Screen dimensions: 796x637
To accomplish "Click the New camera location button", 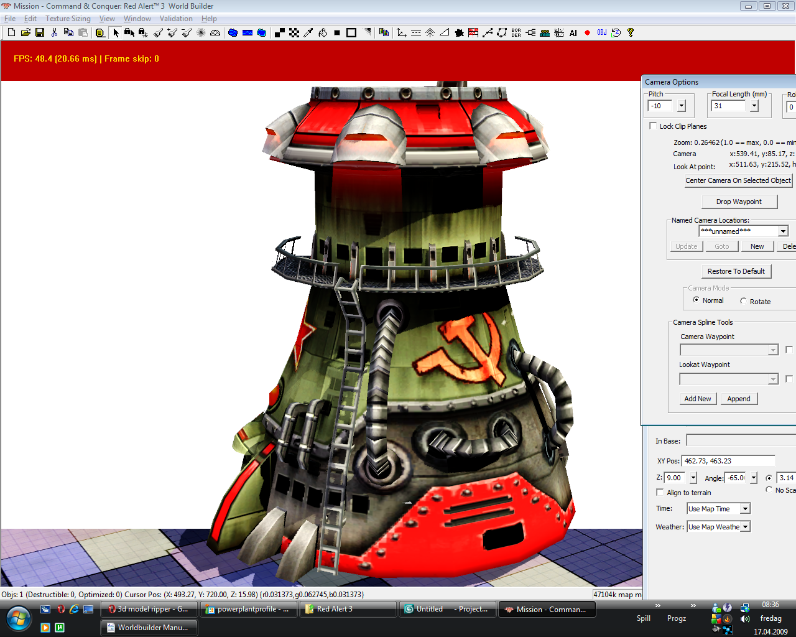I will [x=757, y=246].
